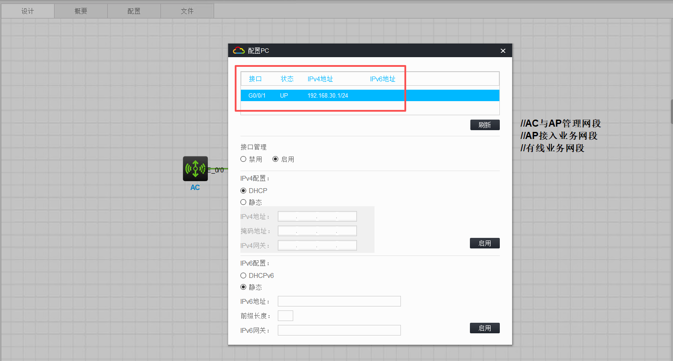Choose 静态 for IPv6 configuration
This screenshot has width=673, height=361.
[244, 287]
